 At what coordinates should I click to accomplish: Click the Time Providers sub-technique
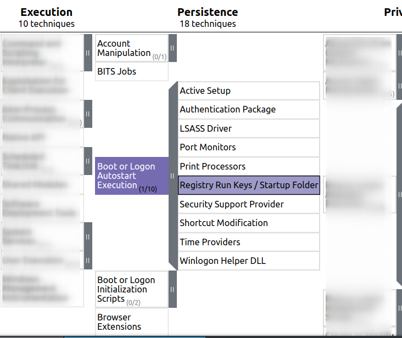[x=248, y=243]
